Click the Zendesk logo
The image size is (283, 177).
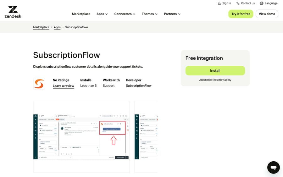point(13,12)
